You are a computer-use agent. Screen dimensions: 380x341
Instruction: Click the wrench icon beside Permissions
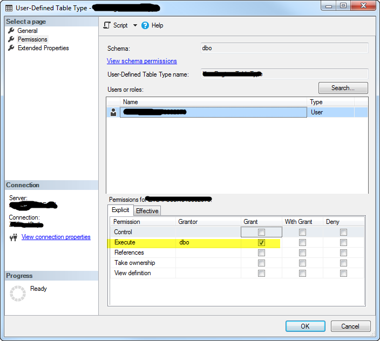(11, 39)
